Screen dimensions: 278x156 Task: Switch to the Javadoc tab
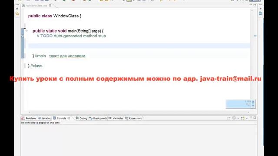[45, 118]
